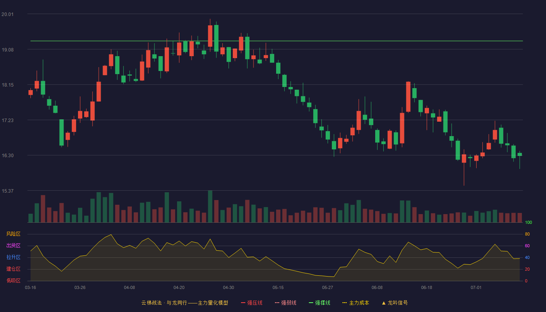Click the 04-20 date label
Screen dimensions: 546x312
[x=179, y=287]
